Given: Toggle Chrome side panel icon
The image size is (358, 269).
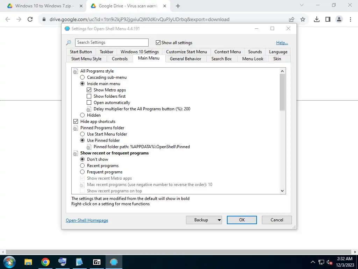Looking at the screenshot, I should click(328, 20).
